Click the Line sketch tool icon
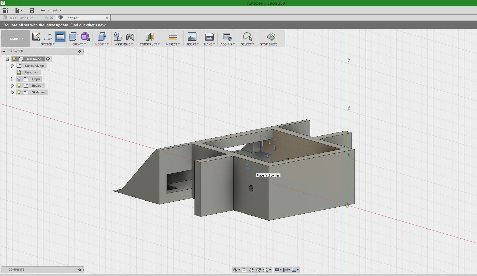The height and width of the screenshot is (276, 477). (x=48, y=37)
